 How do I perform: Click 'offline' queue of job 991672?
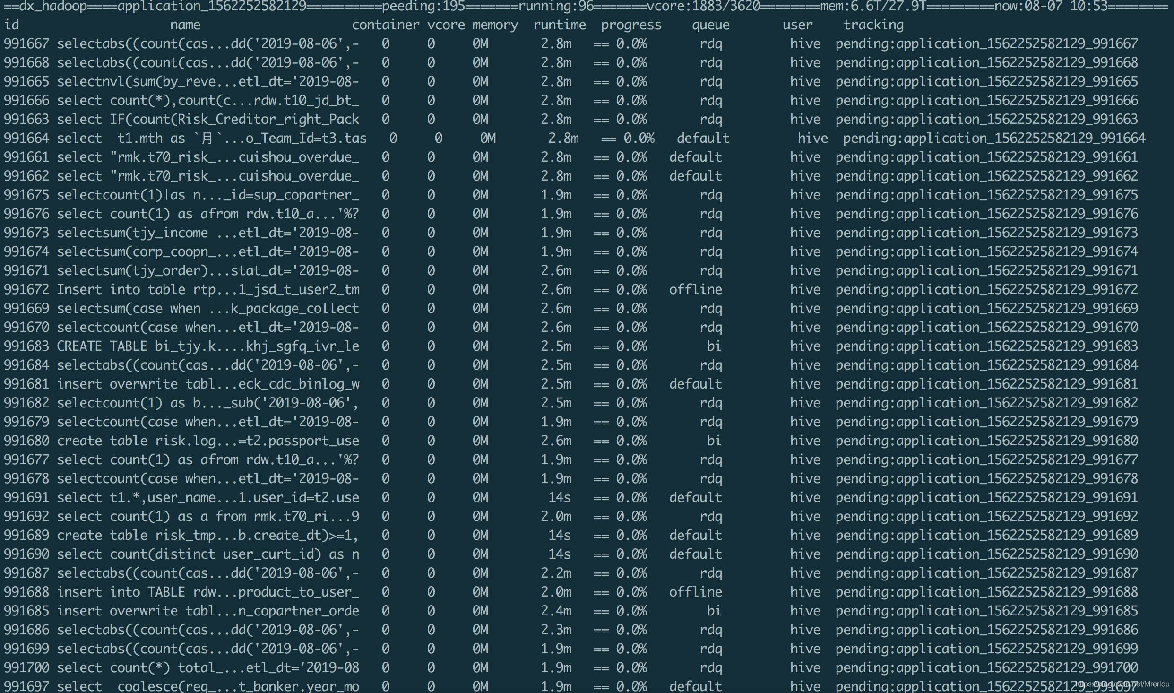[696, 289]
